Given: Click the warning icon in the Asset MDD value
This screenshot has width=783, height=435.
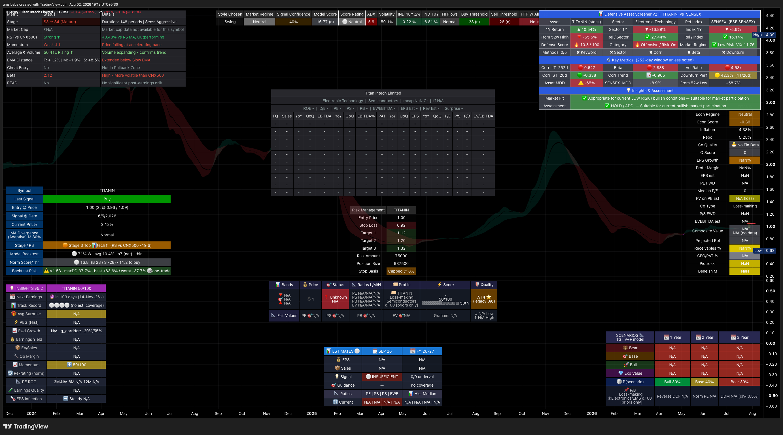Looking at the screenshot, I should pos(581,83).
